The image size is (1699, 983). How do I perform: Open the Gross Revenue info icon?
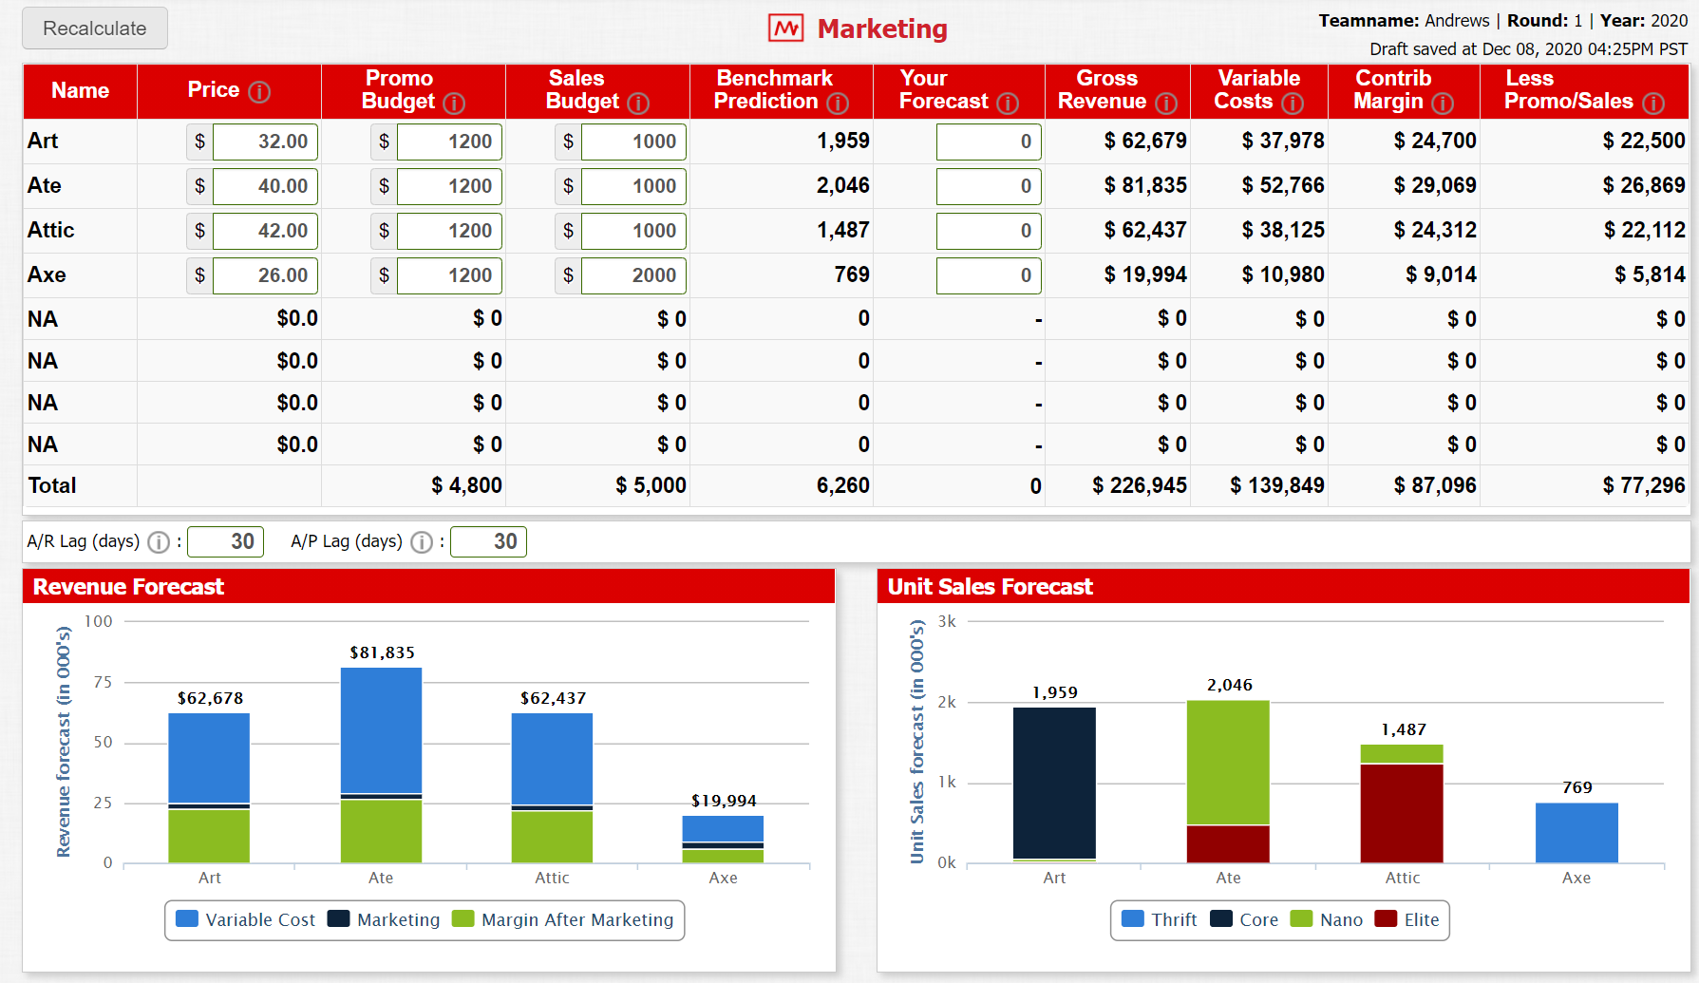(x=1166, y=103)
